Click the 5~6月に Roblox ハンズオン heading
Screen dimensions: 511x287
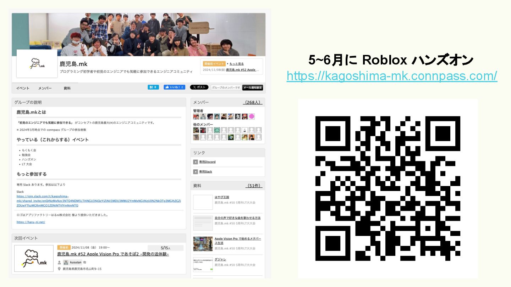(391, 60)
